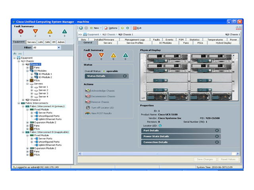Click the Locator LED indicator in Properties
The width and height of the screenshot is (254, 190).
tap(160, 125)
